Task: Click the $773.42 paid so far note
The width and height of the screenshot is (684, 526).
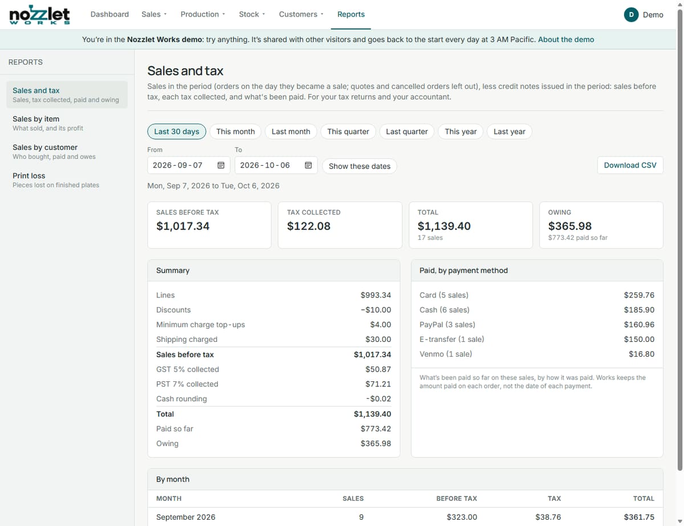Action: (x=578, y=238)
